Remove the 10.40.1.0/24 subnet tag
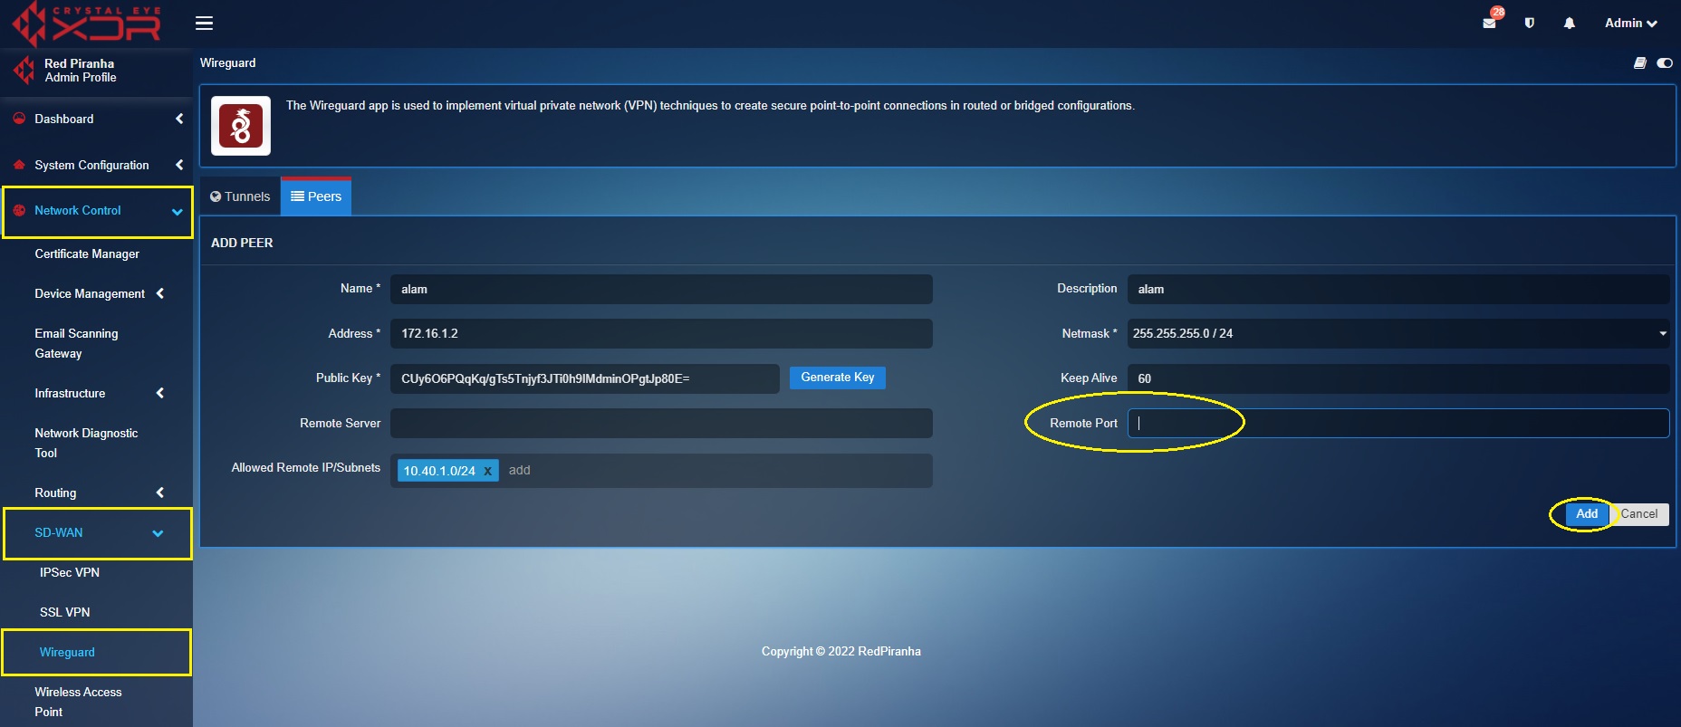Screen dimensions: 1681x727 [487, 471]
